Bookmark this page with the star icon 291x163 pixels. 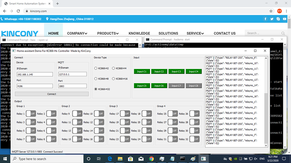[271, 11]
